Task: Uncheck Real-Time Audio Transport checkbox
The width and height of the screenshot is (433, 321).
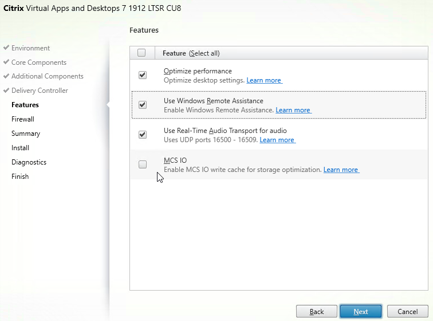Action: pos(143,135)
